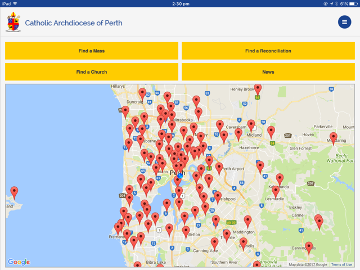
Task: Tap the Hovea label
Action: tap(308, 134)
